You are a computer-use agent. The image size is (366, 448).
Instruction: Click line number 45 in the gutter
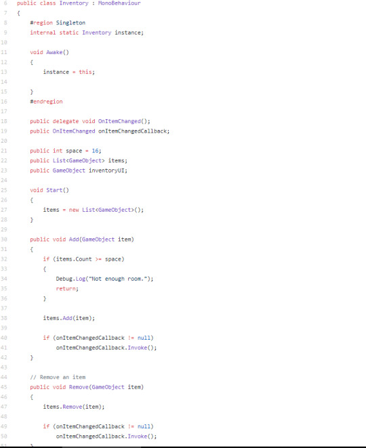point(4,387)
